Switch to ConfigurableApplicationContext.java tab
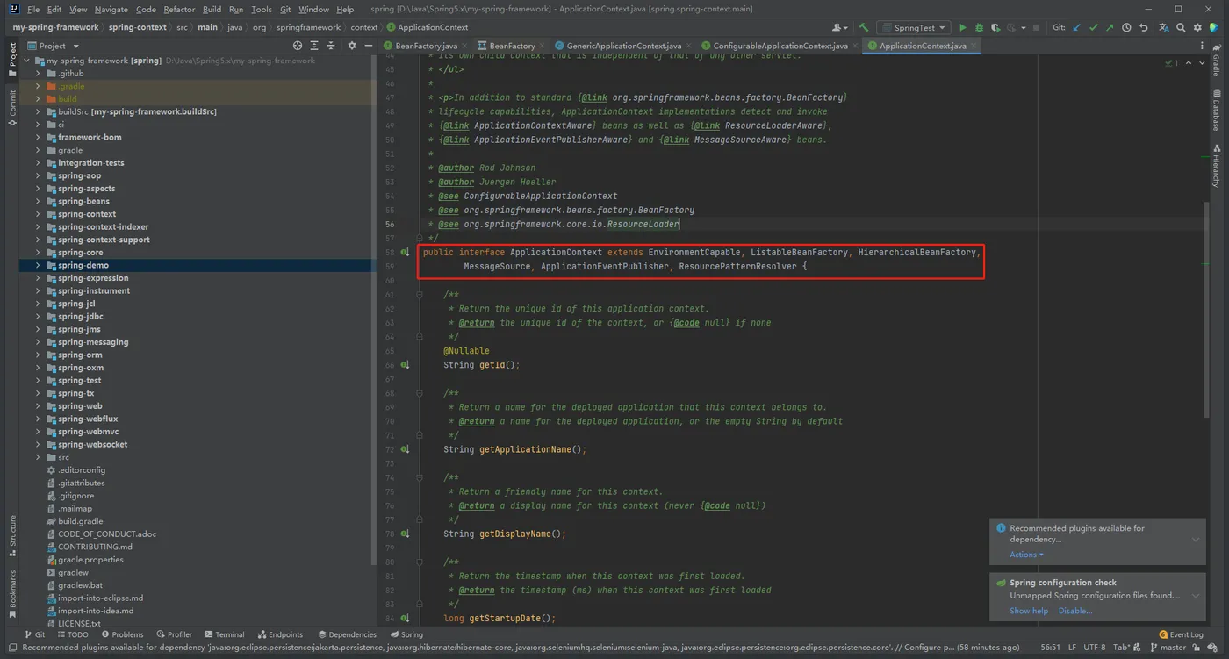This screenshot has height=659, width=1229. tap(780, 46)
